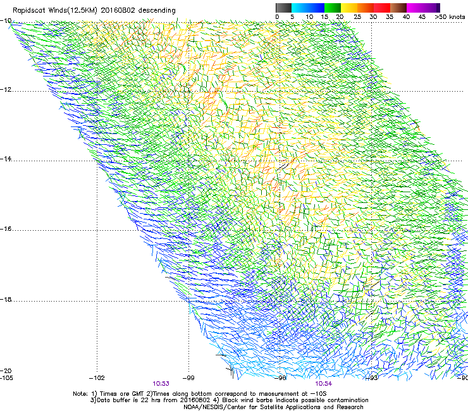
Task: Click the 'Rapidscat Winds(12.5KM) 20160802 descending' title
Action: 94,11
